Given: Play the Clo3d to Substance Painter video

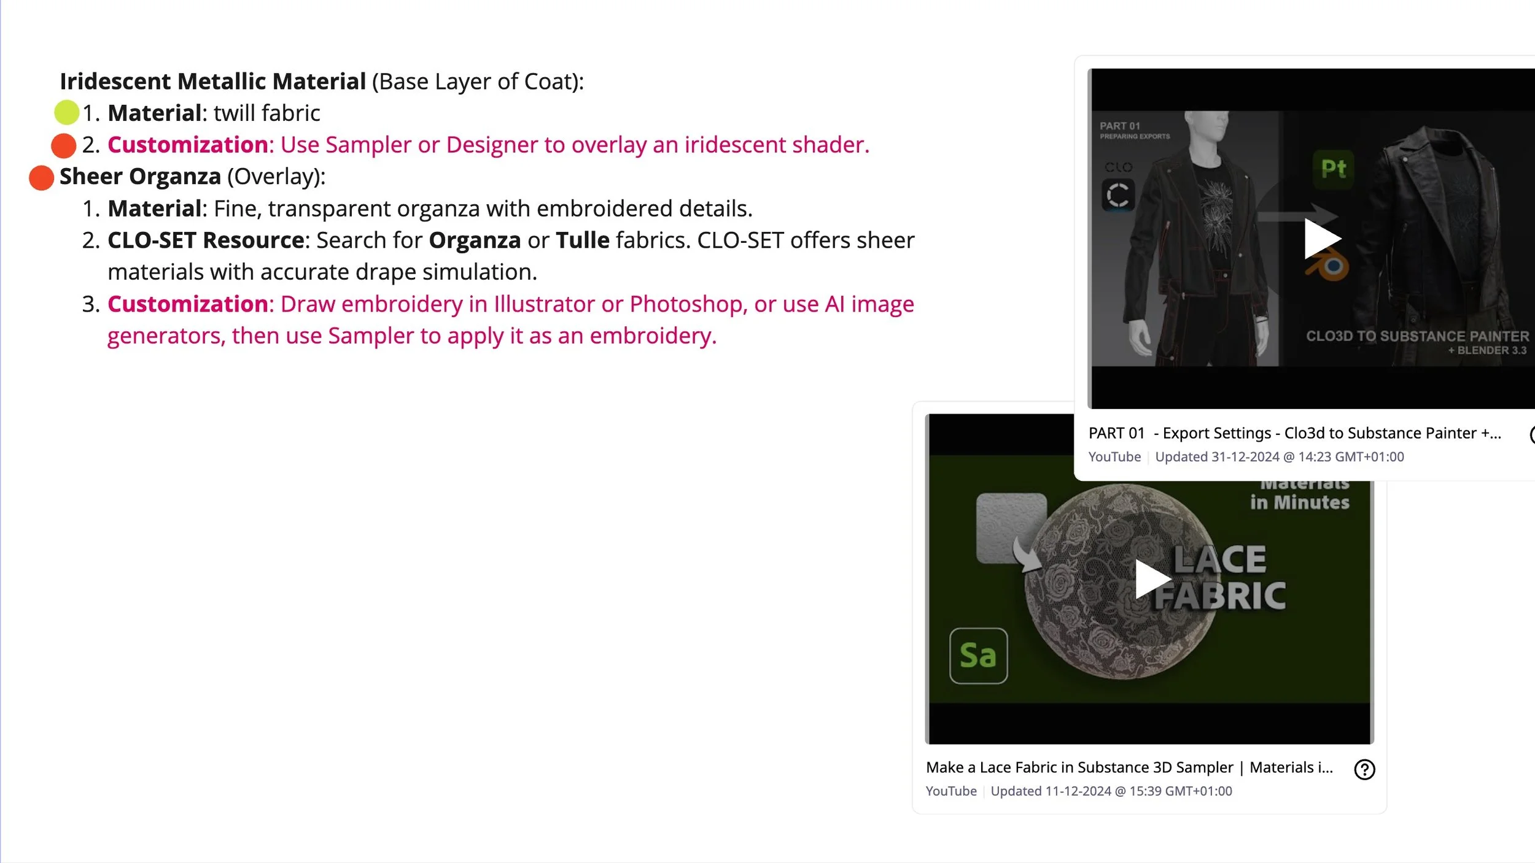Looking at the screenshot, I should pyautogui.click(x=1321, y=239).
